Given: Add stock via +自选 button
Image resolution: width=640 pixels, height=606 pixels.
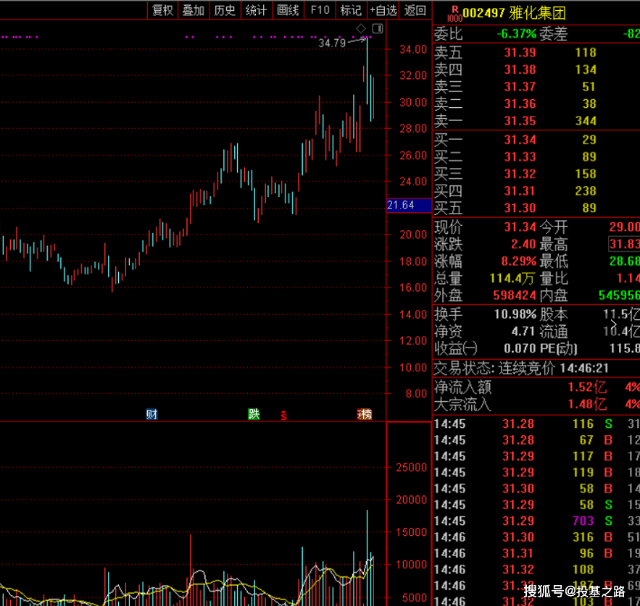Looking at the screenshot, I should (383, 10).
